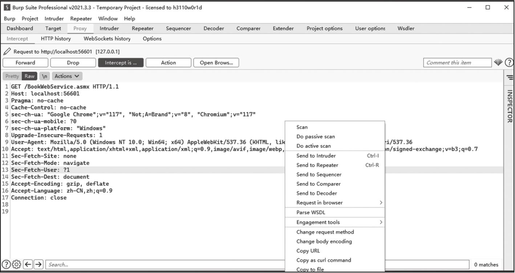Switch to Raw message view
Image resolution: width=515 pixels, height=273 pixels.
click(29, 76)
